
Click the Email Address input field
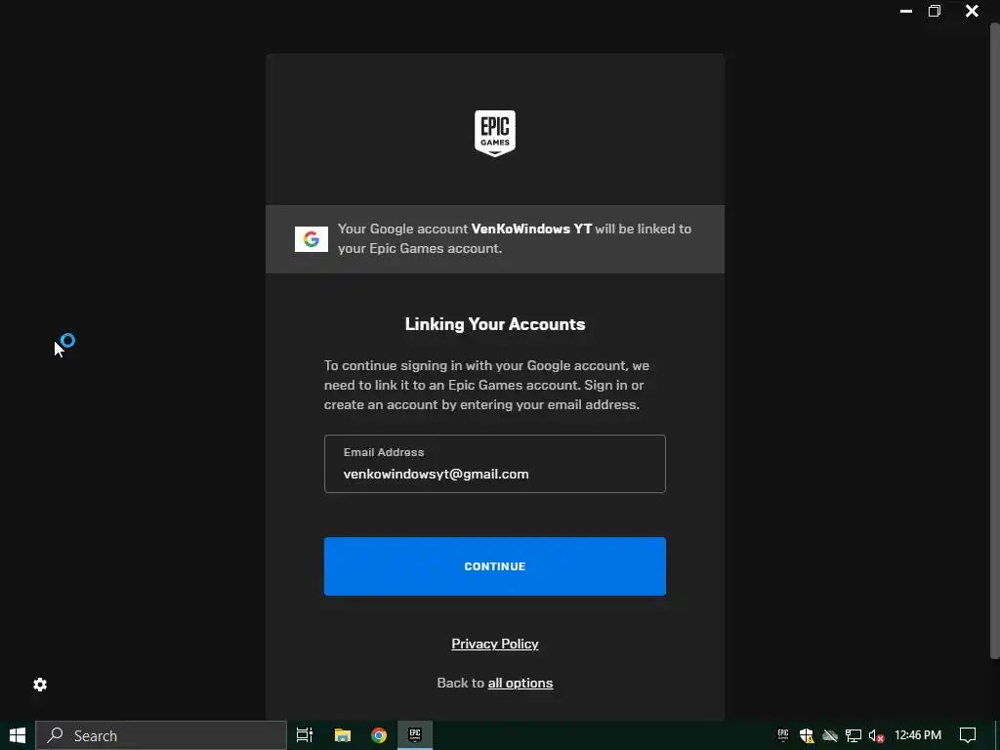pyautogui.click(x=495, y=464)
